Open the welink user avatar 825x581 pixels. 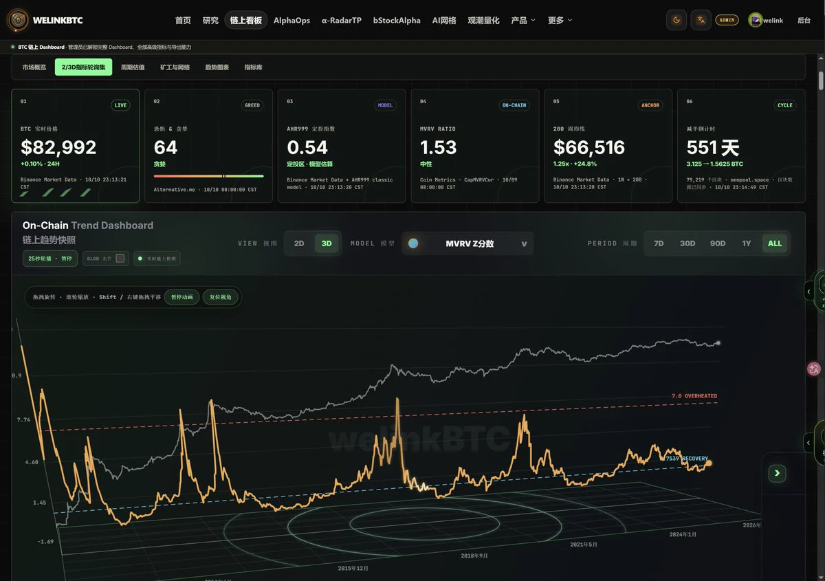click(756, 20)
